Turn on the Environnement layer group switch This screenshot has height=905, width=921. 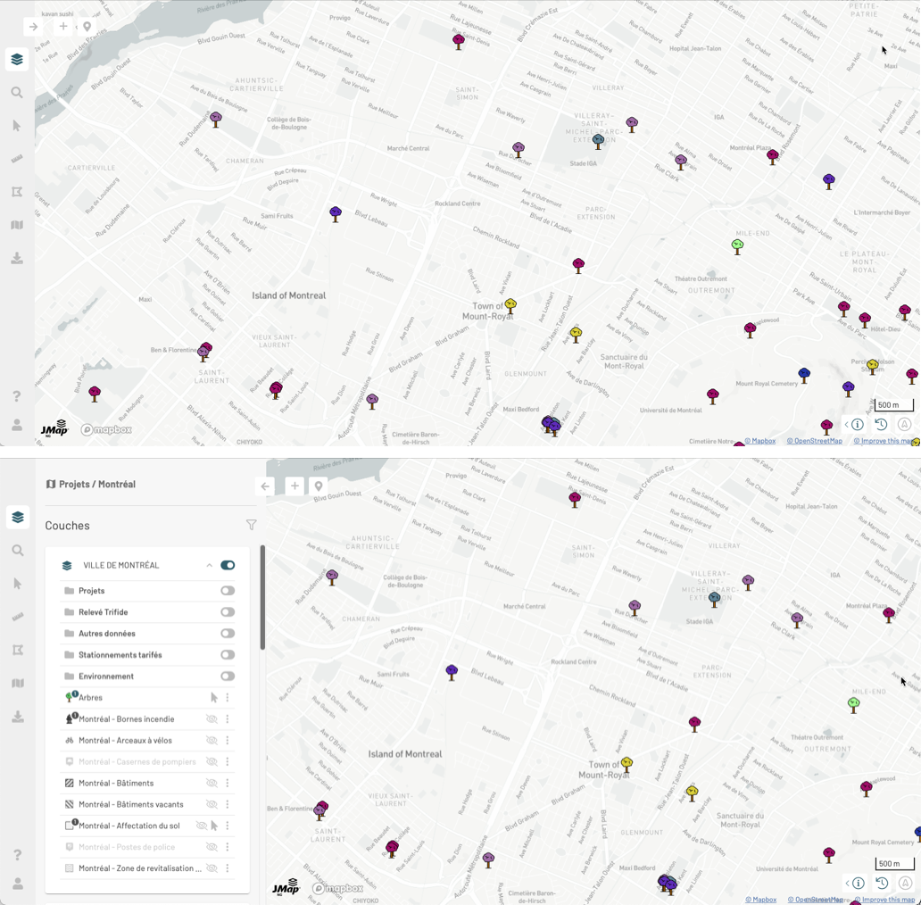228,677
